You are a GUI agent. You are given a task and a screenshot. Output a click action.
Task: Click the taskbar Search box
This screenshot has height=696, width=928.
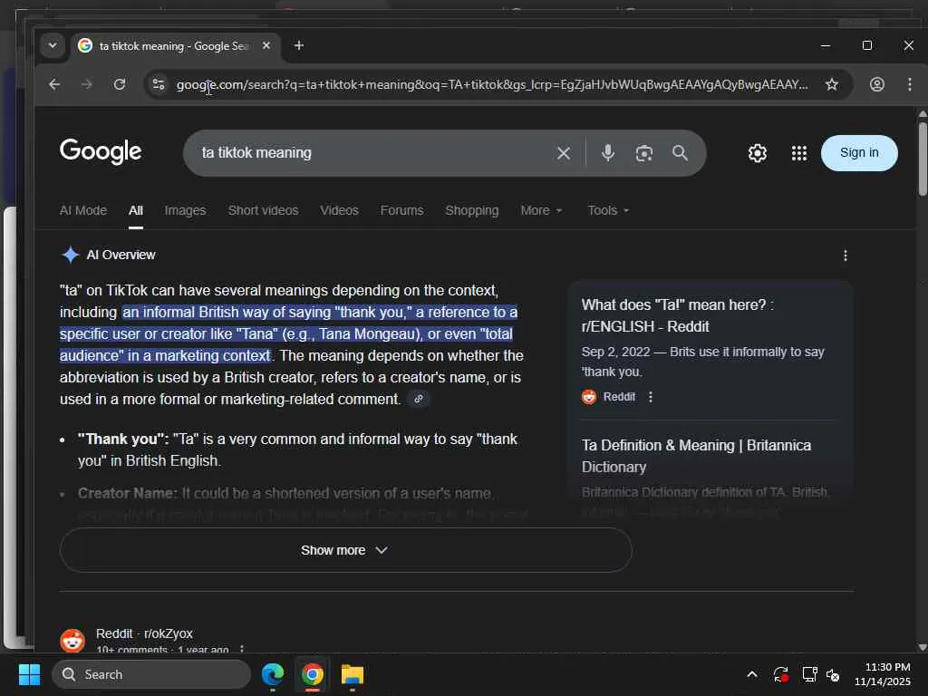click(x=151, y=674)
